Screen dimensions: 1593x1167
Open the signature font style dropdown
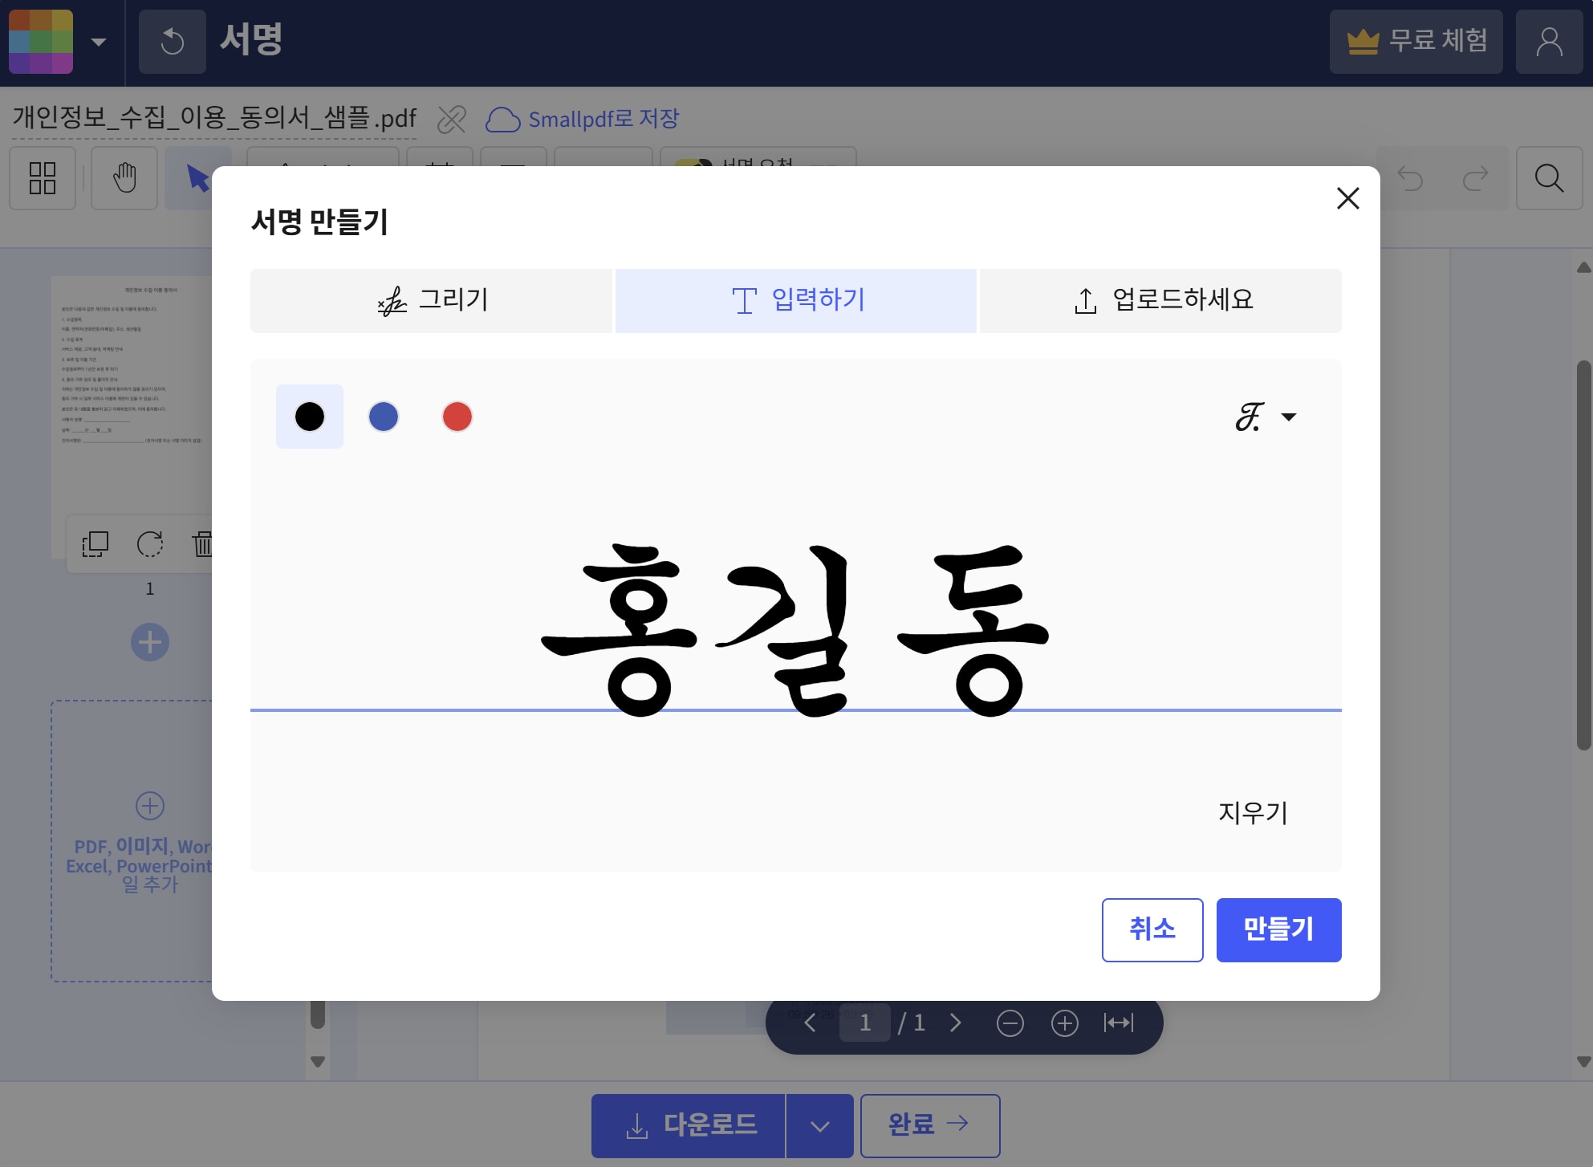coord(1266,417)
